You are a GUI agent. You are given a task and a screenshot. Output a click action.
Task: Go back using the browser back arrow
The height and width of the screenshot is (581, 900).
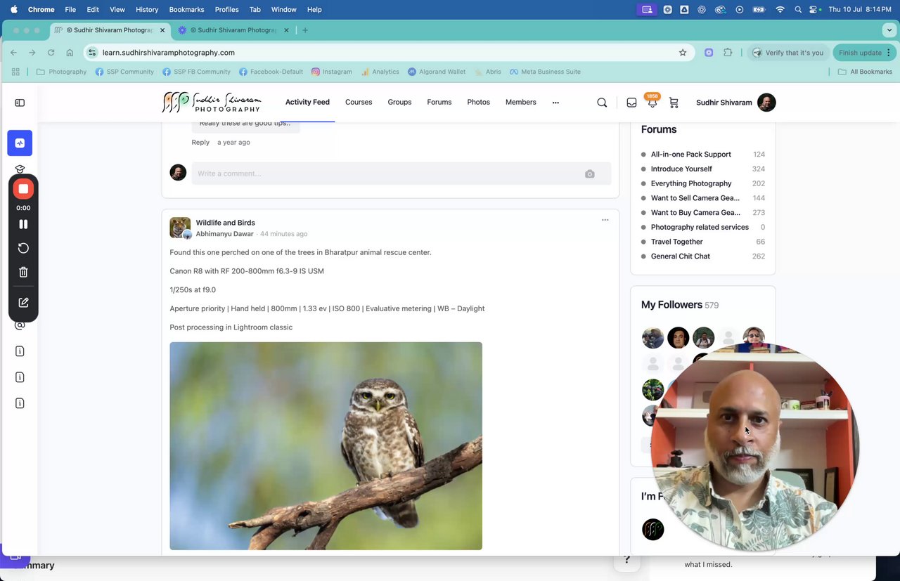coord(13,53)
